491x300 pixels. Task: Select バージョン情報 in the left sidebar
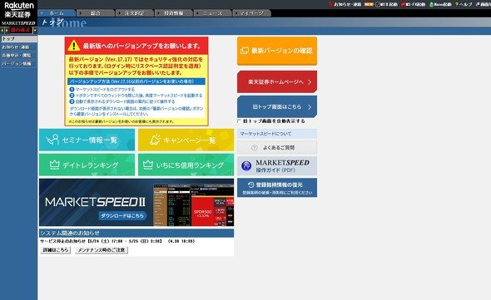pyautogui.click(x=18, y=63)
